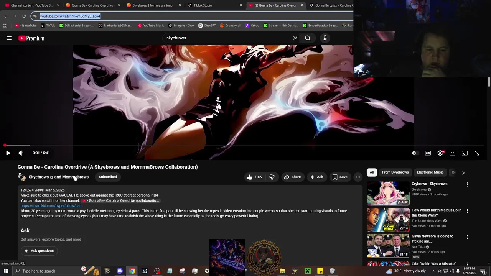Show next filter chips arrow
The image size is (491, 276).
pos(463,172)
